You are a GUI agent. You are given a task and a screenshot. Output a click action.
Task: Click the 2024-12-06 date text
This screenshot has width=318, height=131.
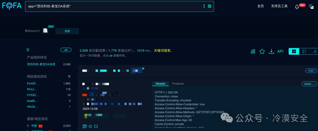(x=90, y=109)
